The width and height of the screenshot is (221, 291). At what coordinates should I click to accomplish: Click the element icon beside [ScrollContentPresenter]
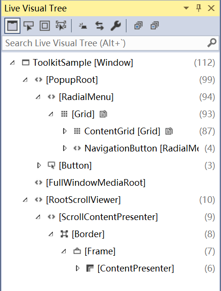click(51, 217)
